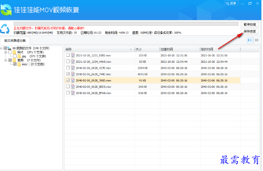The height and width of the screenshot is (171, 263).
Task: Click the mov file icon of 2021-10-26_1231_93B5.mov
Action: [x=73, y=55]
